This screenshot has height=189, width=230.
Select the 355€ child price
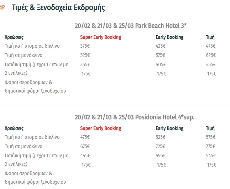coord(85,64)
